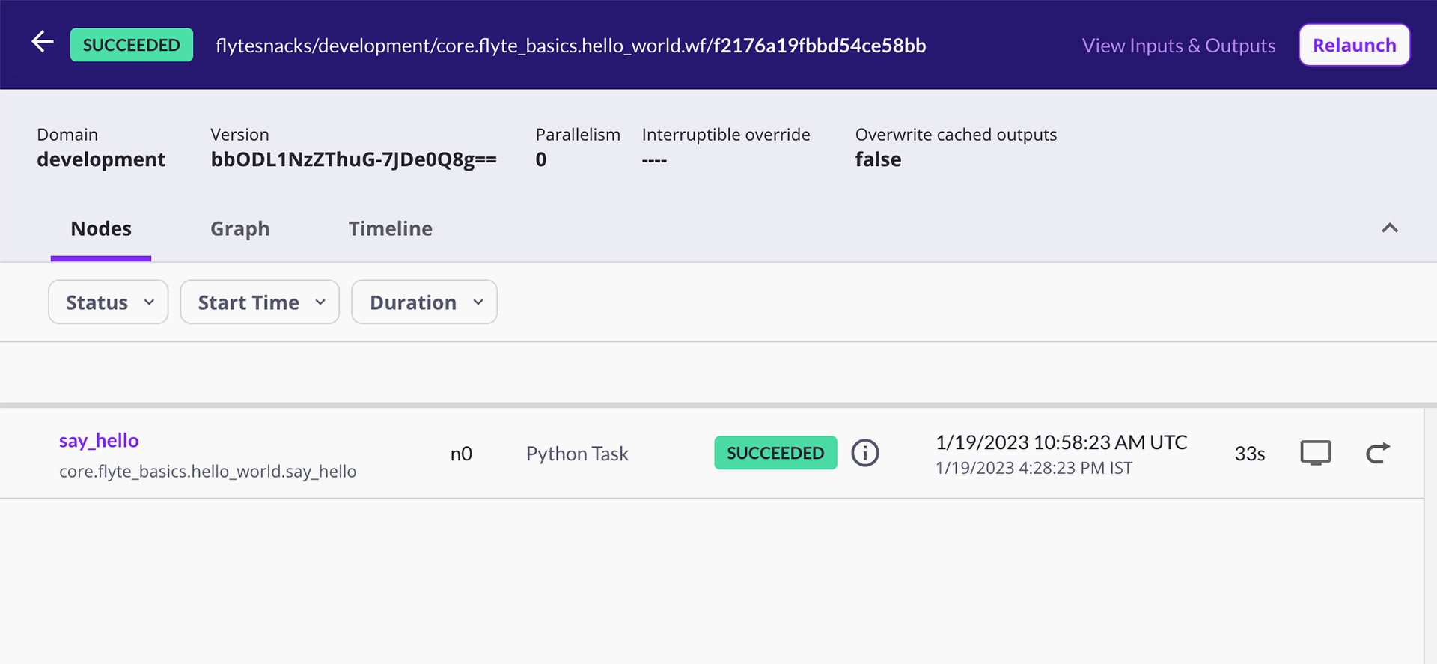Select the Nodes tab
1437x664 pixels.
pyautogui.click(x=101, y=229)
